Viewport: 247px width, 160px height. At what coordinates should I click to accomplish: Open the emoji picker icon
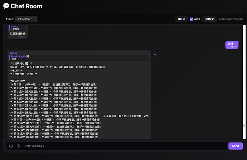(11, 146)
